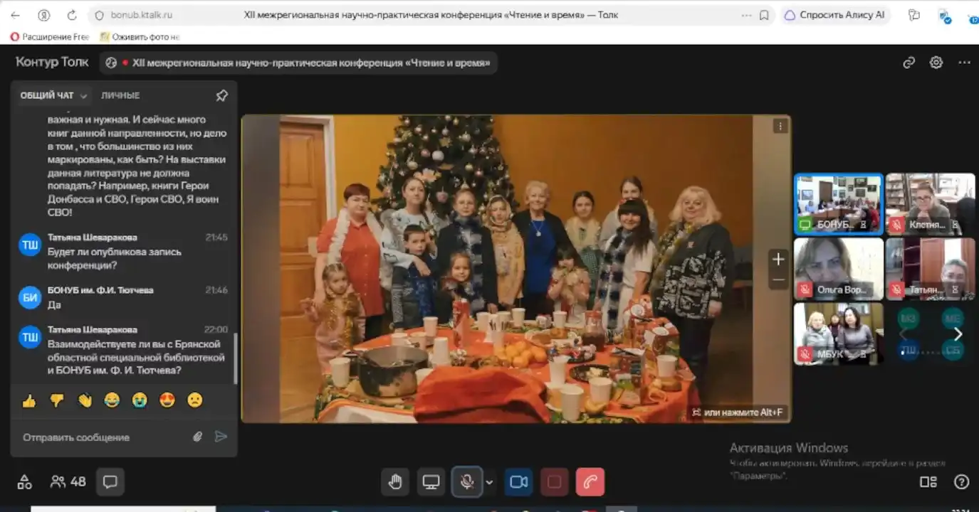Send thumbs-down reaction
The image size is (979, 512).
[57, 400]
